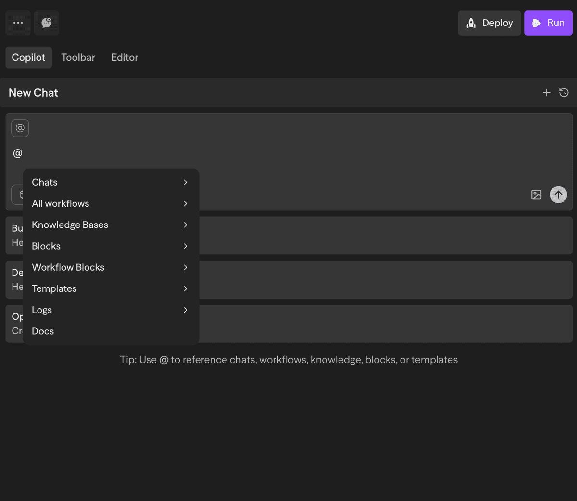Image resolution: width=577 pixels, height=501 pixels.
Task: Expand the Chats submenu chevron
Action: [x=186, y=182]
